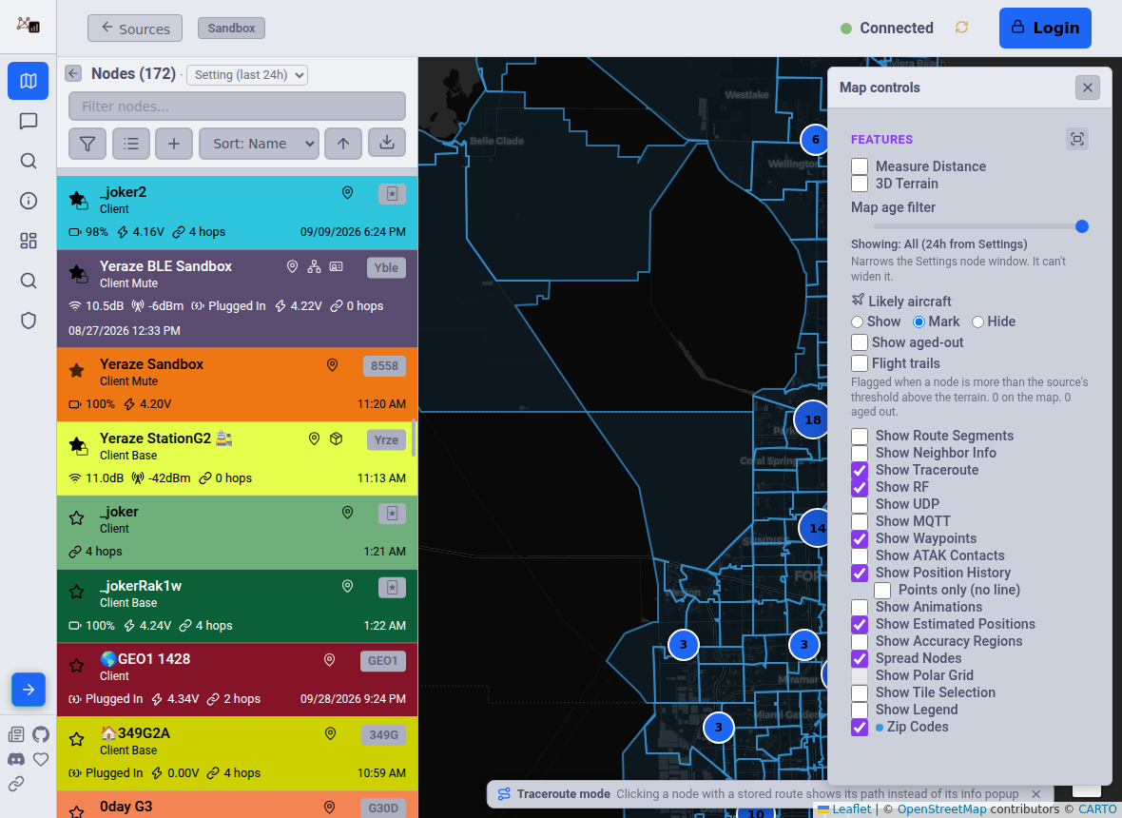Viewport: 1122px width, 818px height.
Task: Open the Sort: Name dropdown
Action: tap(259, 144)
